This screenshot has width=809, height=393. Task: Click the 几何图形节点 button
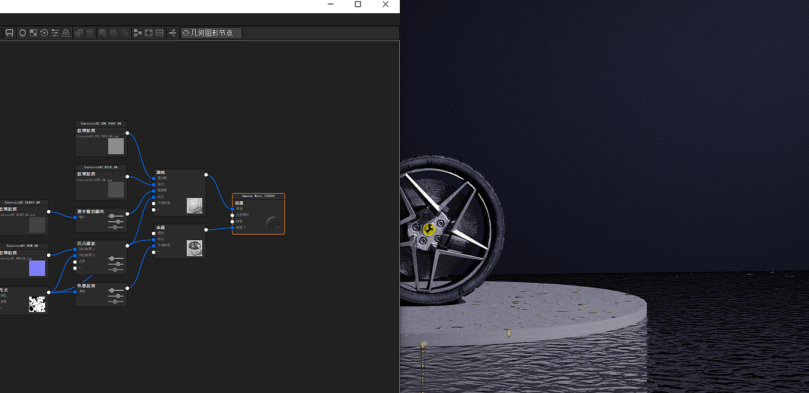[211, 34]
